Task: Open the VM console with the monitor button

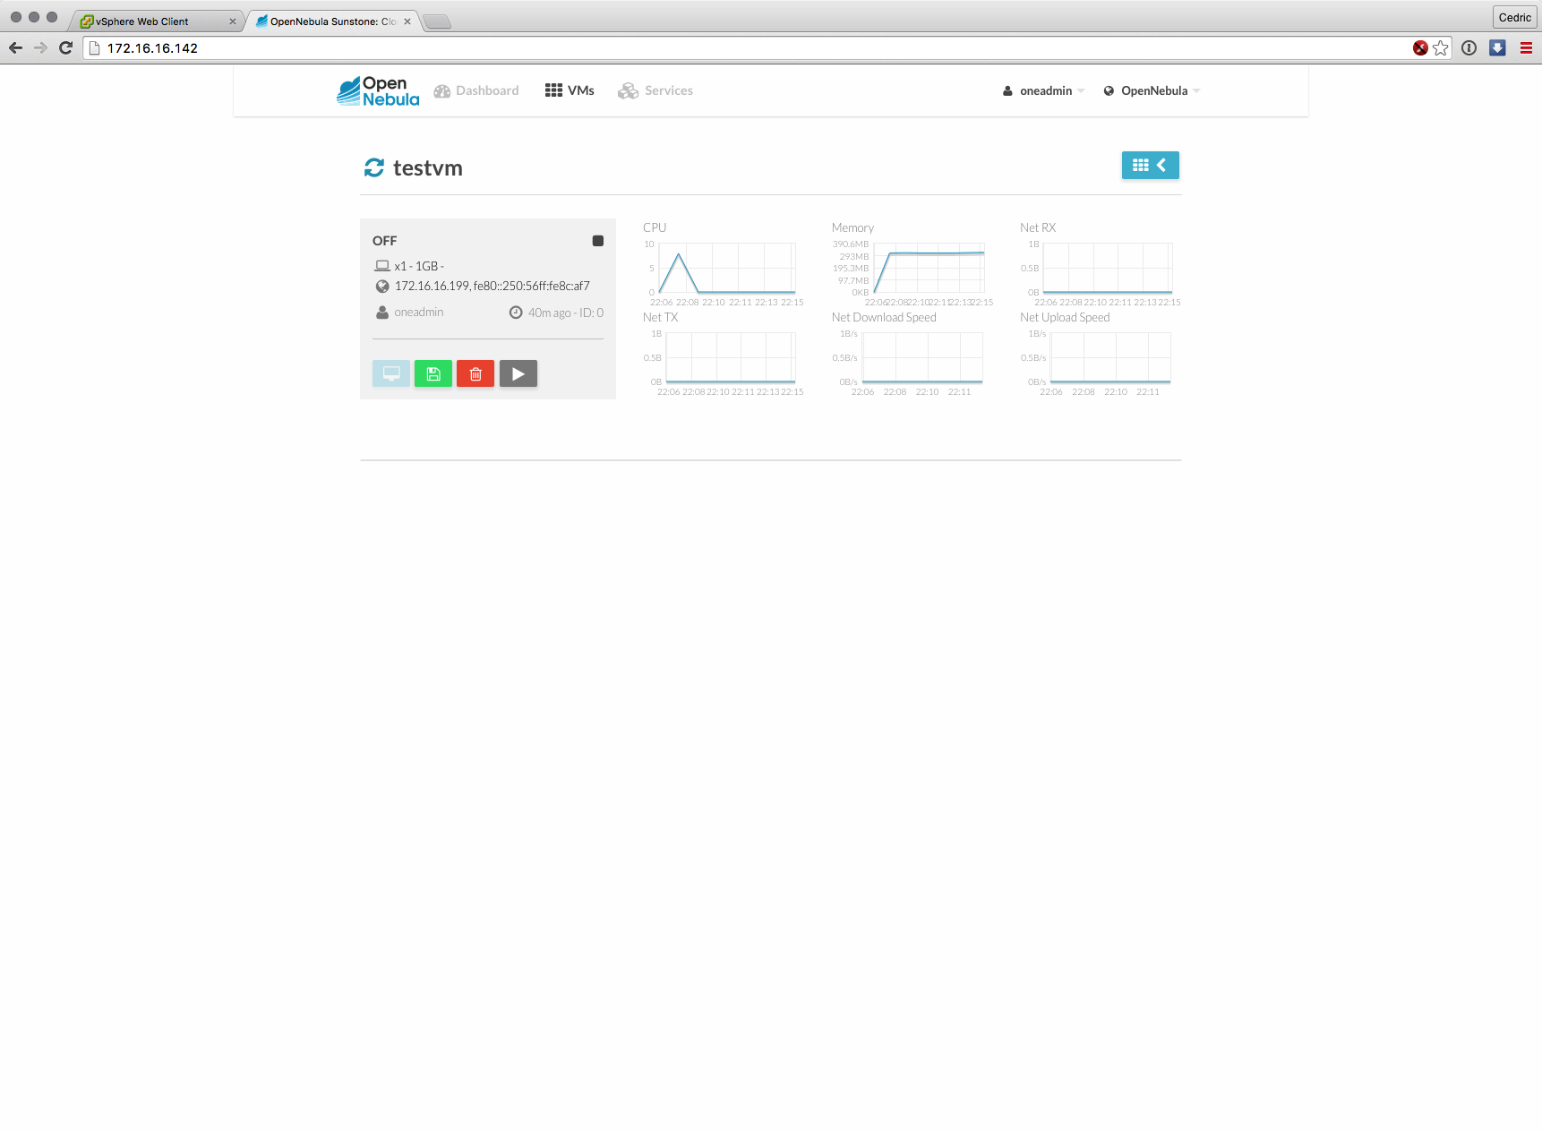Action: [391, 373]
